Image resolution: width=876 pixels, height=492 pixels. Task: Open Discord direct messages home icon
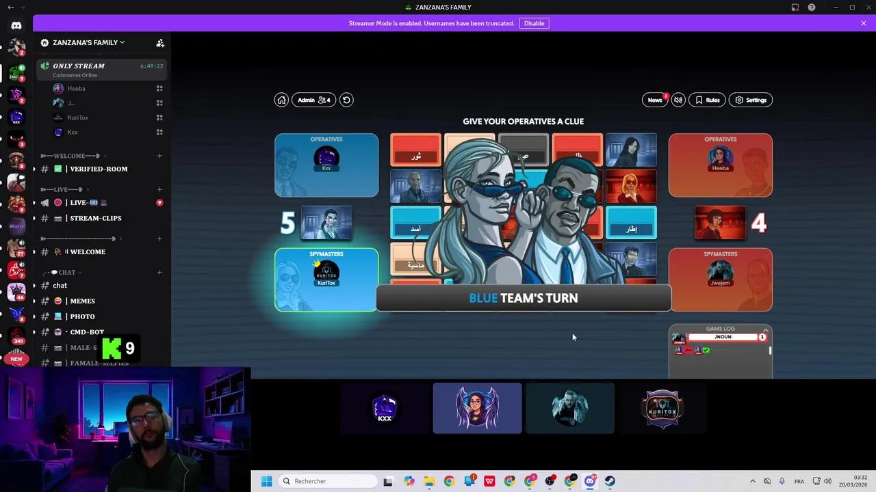(x=16, y=25)
